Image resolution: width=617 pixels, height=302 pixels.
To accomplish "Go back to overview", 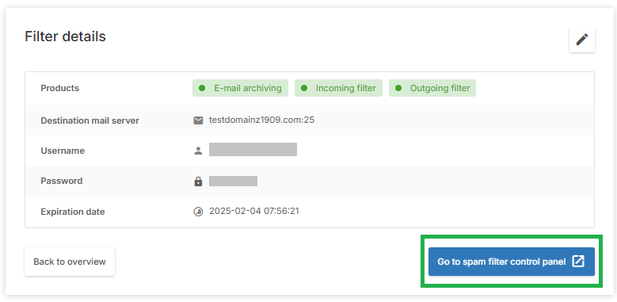I will (x=70, y=262).
